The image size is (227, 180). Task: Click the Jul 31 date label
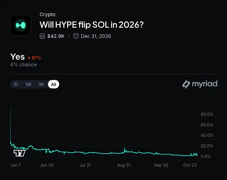point(85,165)
